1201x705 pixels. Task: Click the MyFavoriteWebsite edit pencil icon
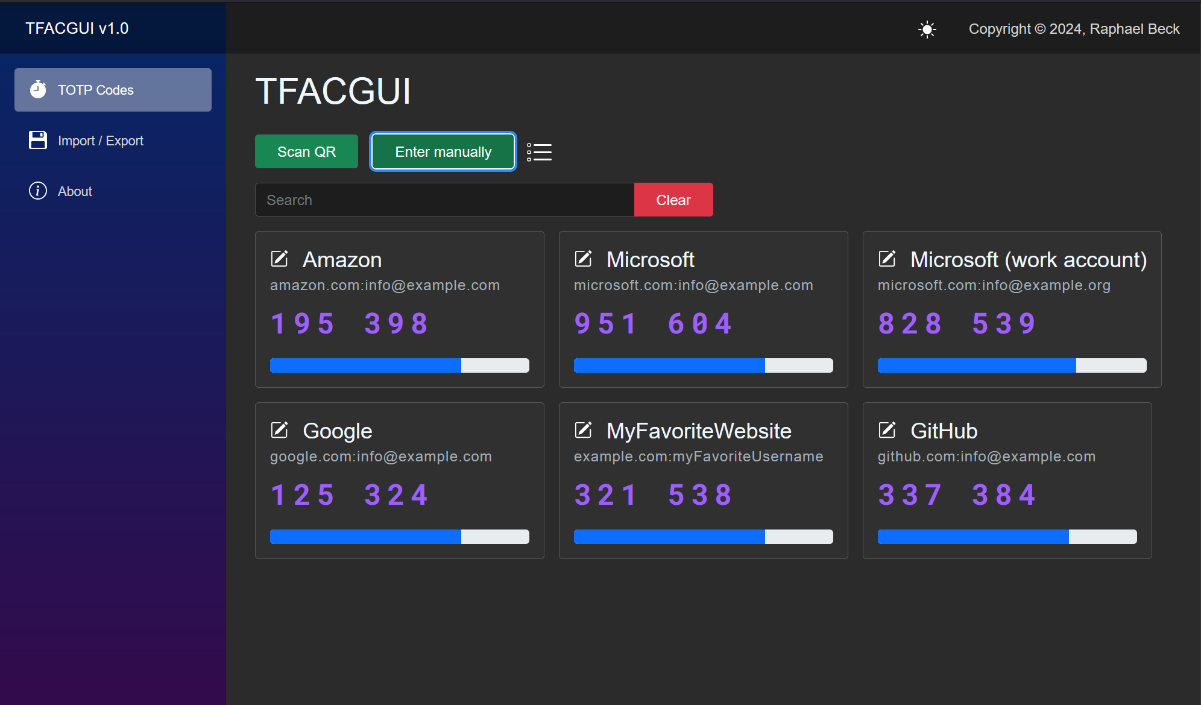(x=583, y=430)
